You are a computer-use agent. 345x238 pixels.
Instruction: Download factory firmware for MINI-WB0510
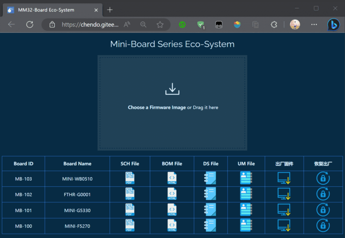tap(284, 178)
